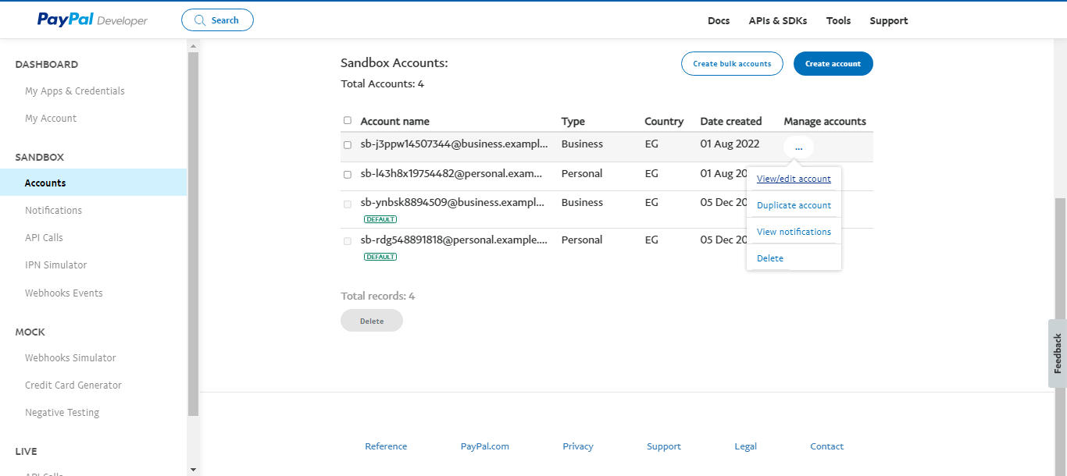Open My Account in sidebar
The height and width of the screenshot is (476, 1067).
tap(51, 119)
